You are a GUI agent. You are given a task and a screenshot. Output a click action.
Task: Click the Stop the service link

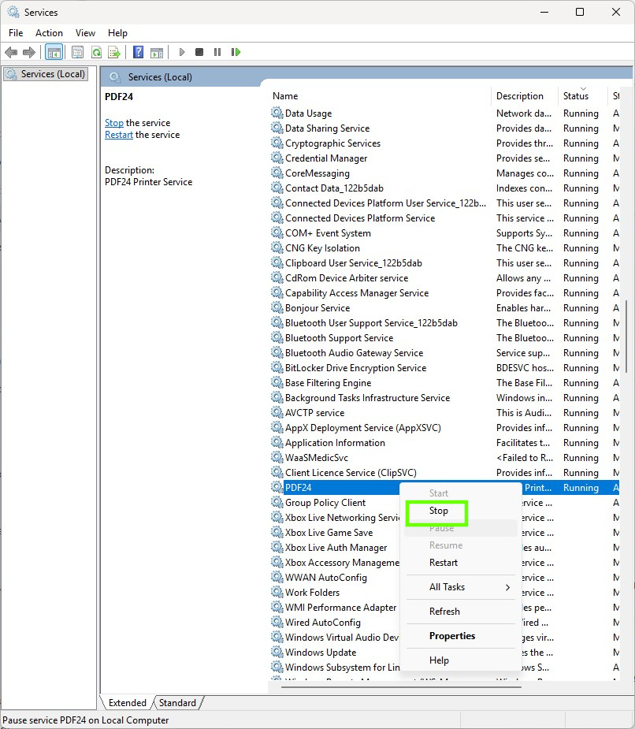pyautogui.click(x=114, y=123)
